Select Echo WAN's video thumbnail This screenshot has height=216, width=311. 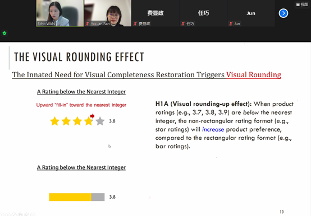[60, 13]
